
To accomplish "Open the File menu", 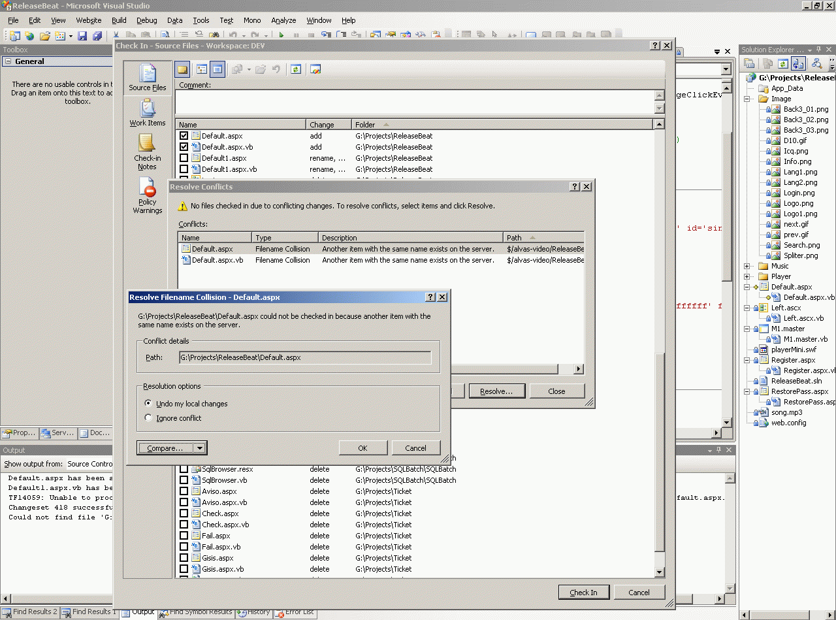I will tap(13, 20).
